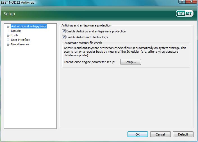Close the ESET NOD32 Antivirus window
The width and height of the screenshot is (198, 142).
(192, 1)
